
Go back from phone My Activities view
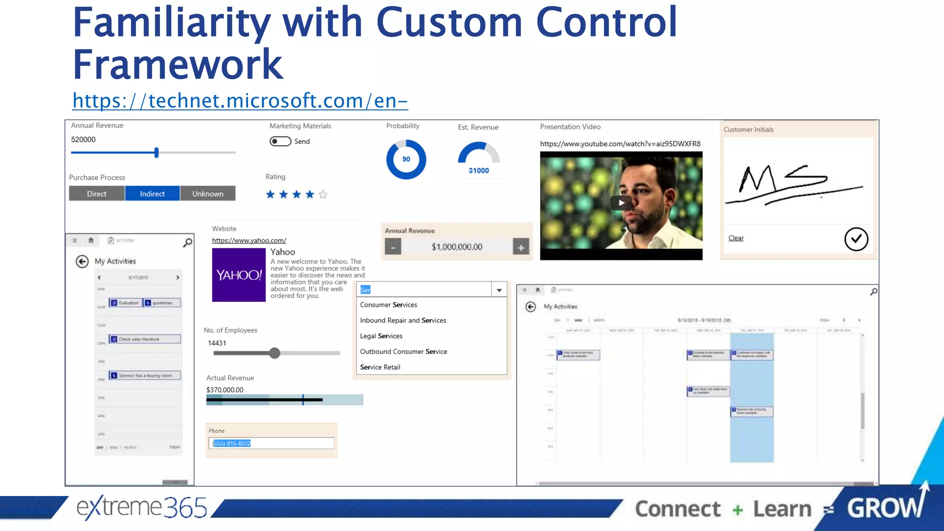[82, 261]
